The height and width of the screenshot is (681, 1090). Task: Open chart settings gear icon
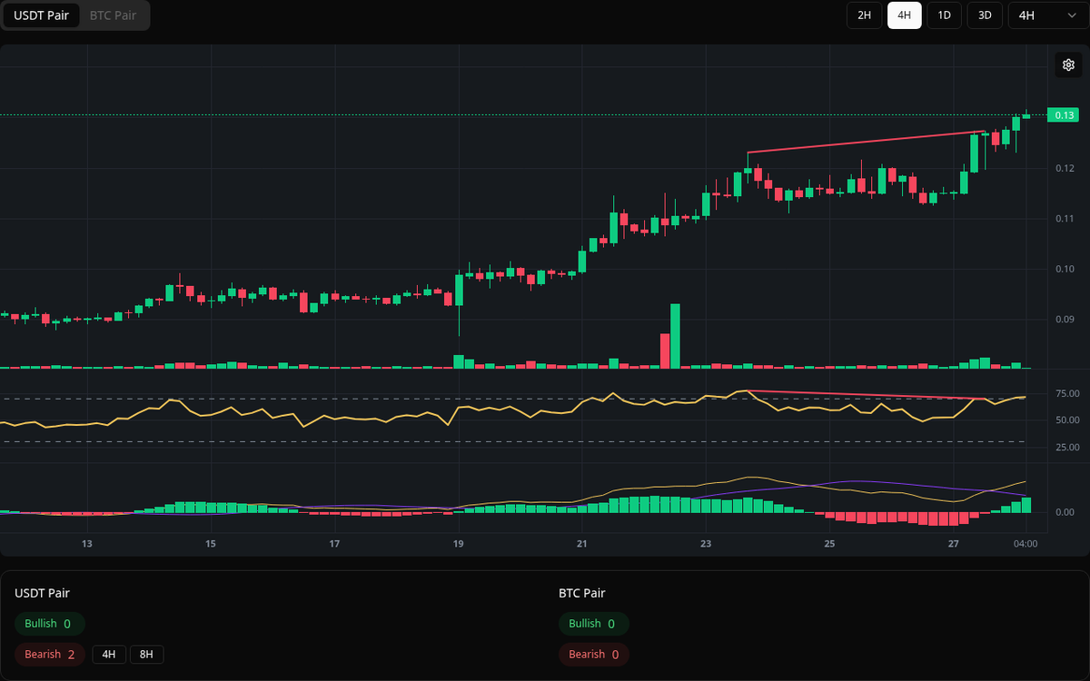click(1068, 64)
